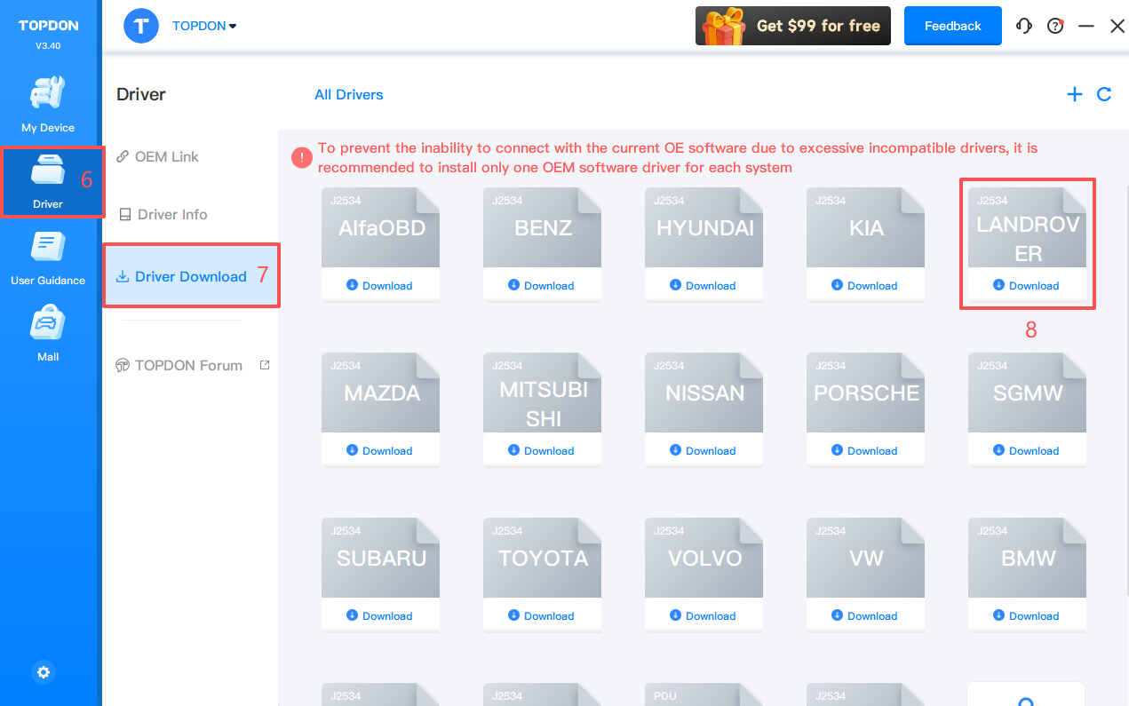The height and width of the screenshot is (706, 1129).
Task: Open the Mall sidebar icon
Action: [48, 334]
